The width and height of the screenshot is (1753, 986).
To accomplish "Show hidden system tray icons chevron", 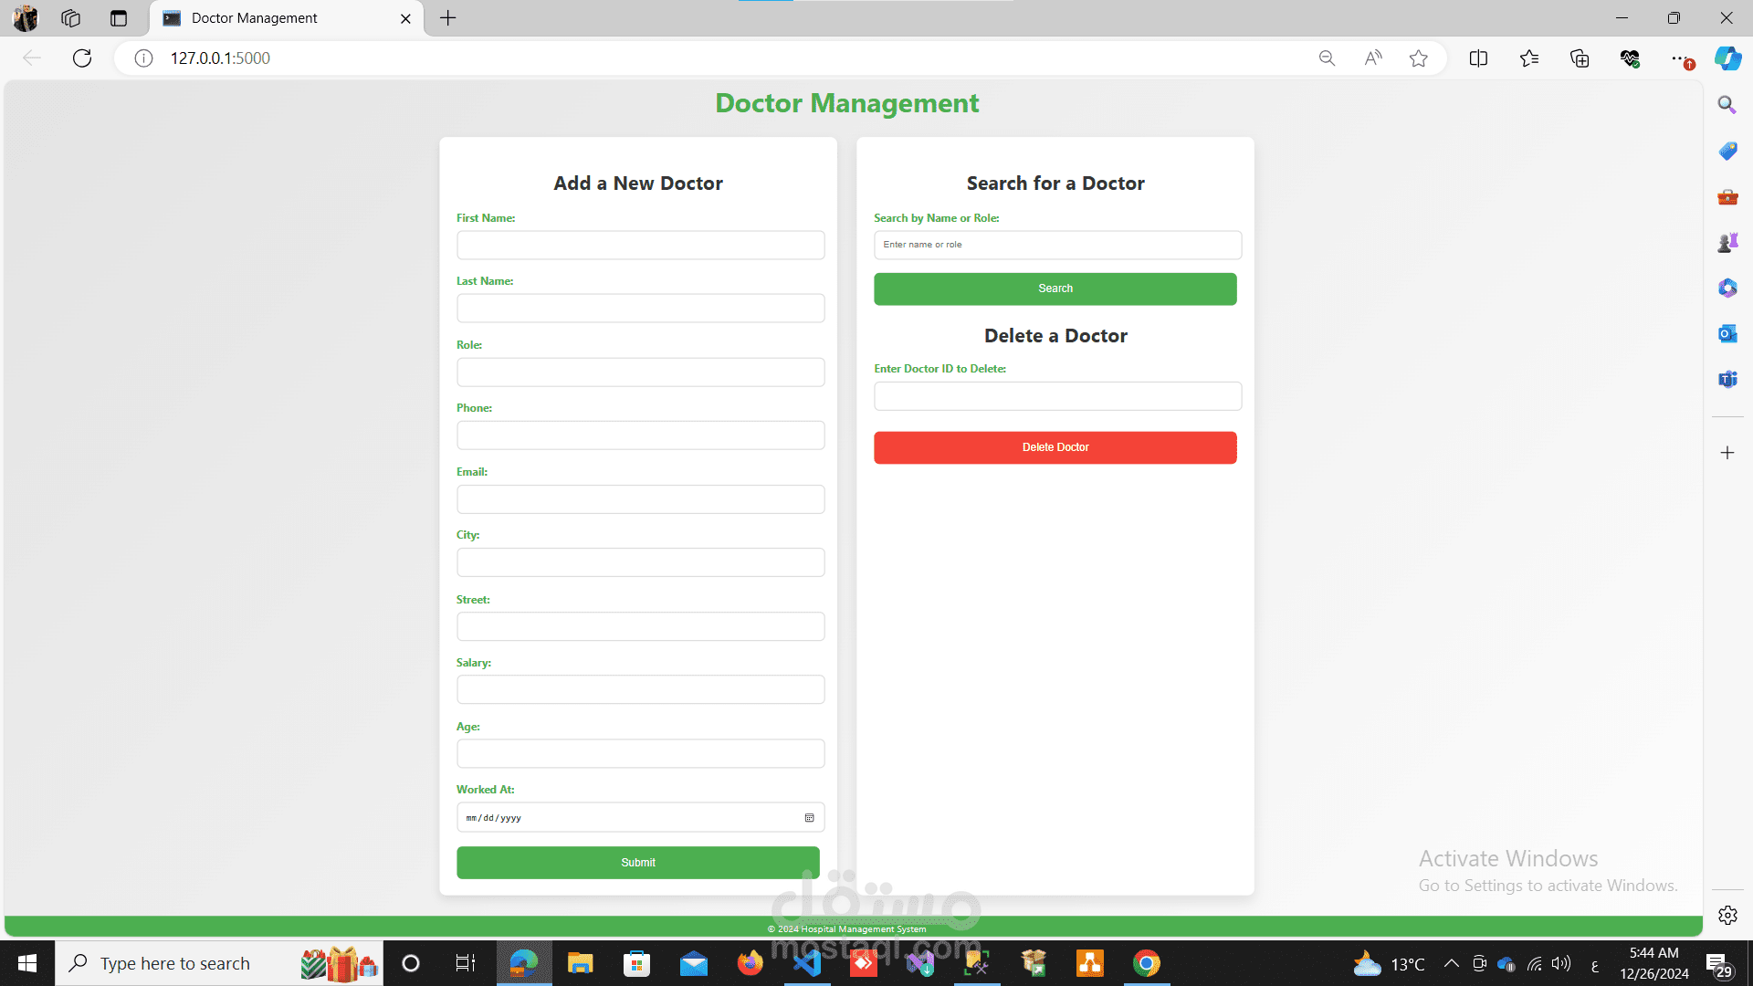I will [1451, 963].
